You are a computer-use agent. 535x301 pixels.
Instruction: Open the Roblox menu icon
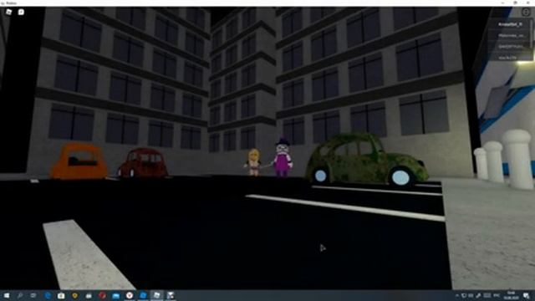(8, 12)
